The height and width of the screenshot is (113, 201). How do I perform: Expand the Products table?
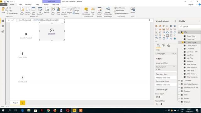point(179,91)
